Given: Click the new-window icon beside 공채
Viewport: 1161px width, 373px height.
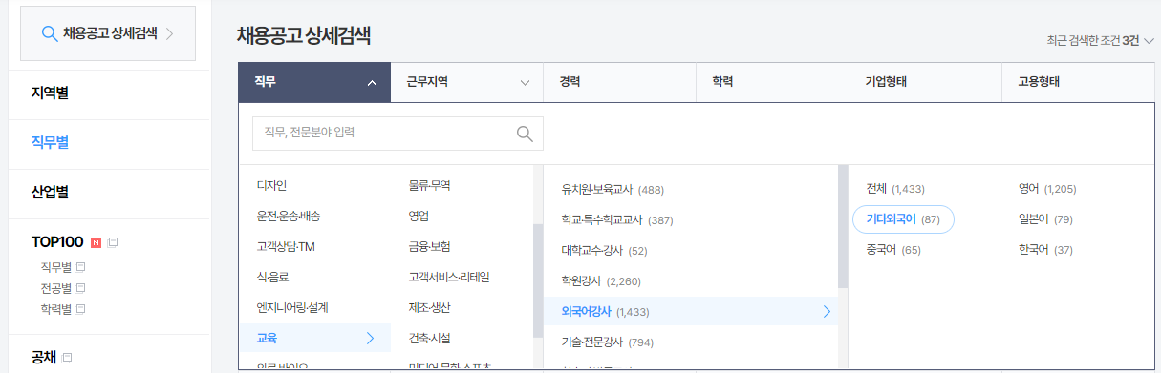Looking at the screenshot, I should pos(67,359).
